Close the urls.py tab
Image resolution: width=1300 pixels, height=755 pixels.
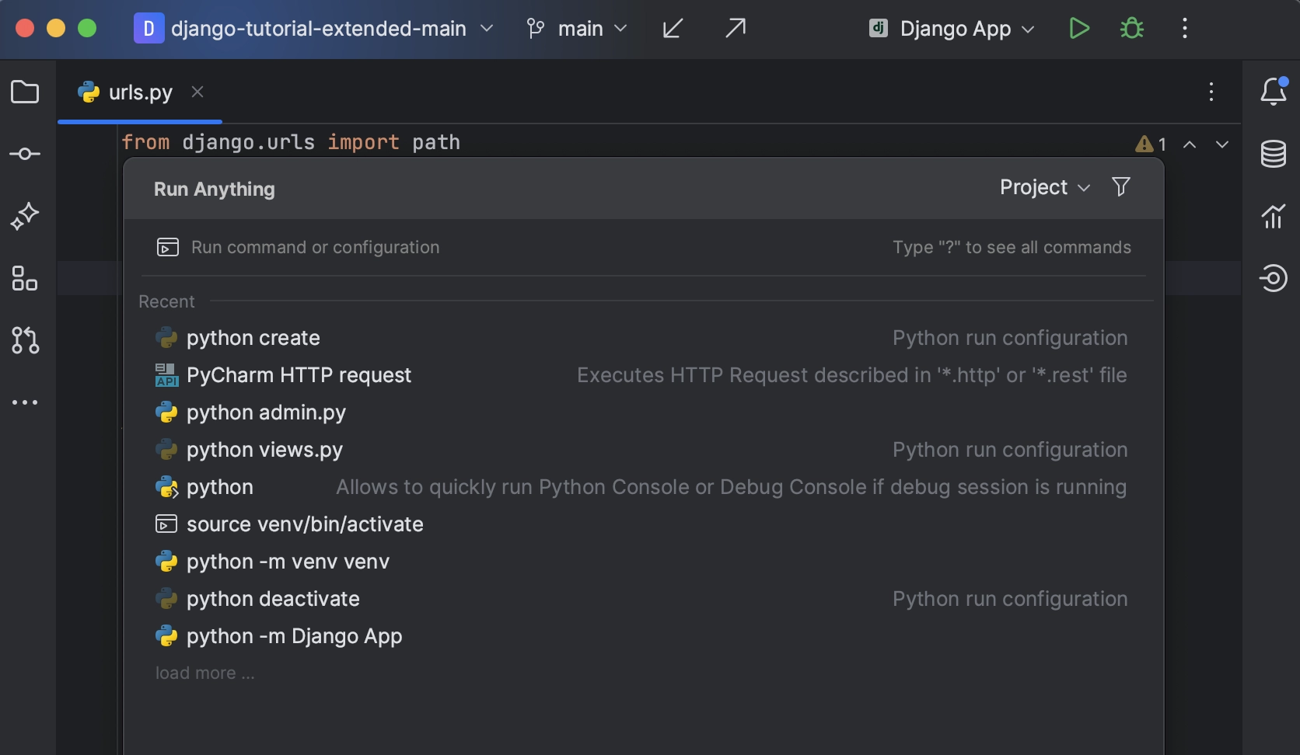pyautogui.click(x=197, y=92)
